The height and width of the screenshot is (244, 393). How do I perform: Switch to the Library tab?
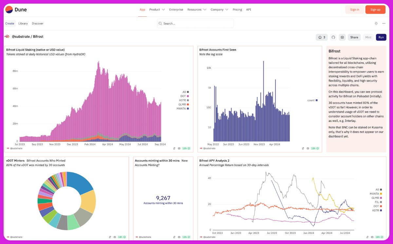click(x=23, y=24)
